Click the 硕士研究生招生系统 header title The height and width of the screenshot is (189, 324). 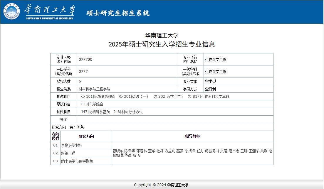tap(118, 13)
